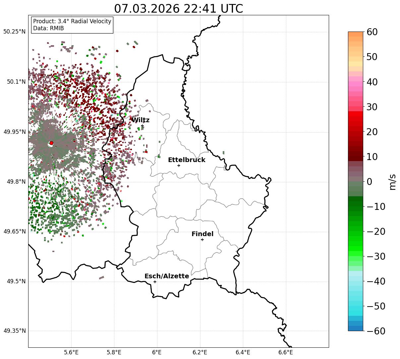Image resolution: width=400 pixels, height=359 pixels.
Task: Click the Esch/Alzette city label
Action: [167, 276]
